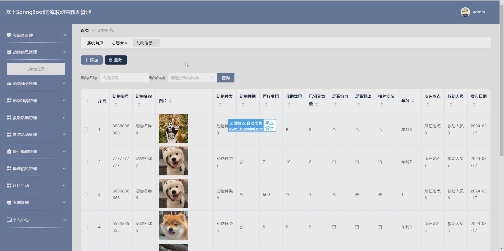Open the shiba picture in row 4

(173, 226)
